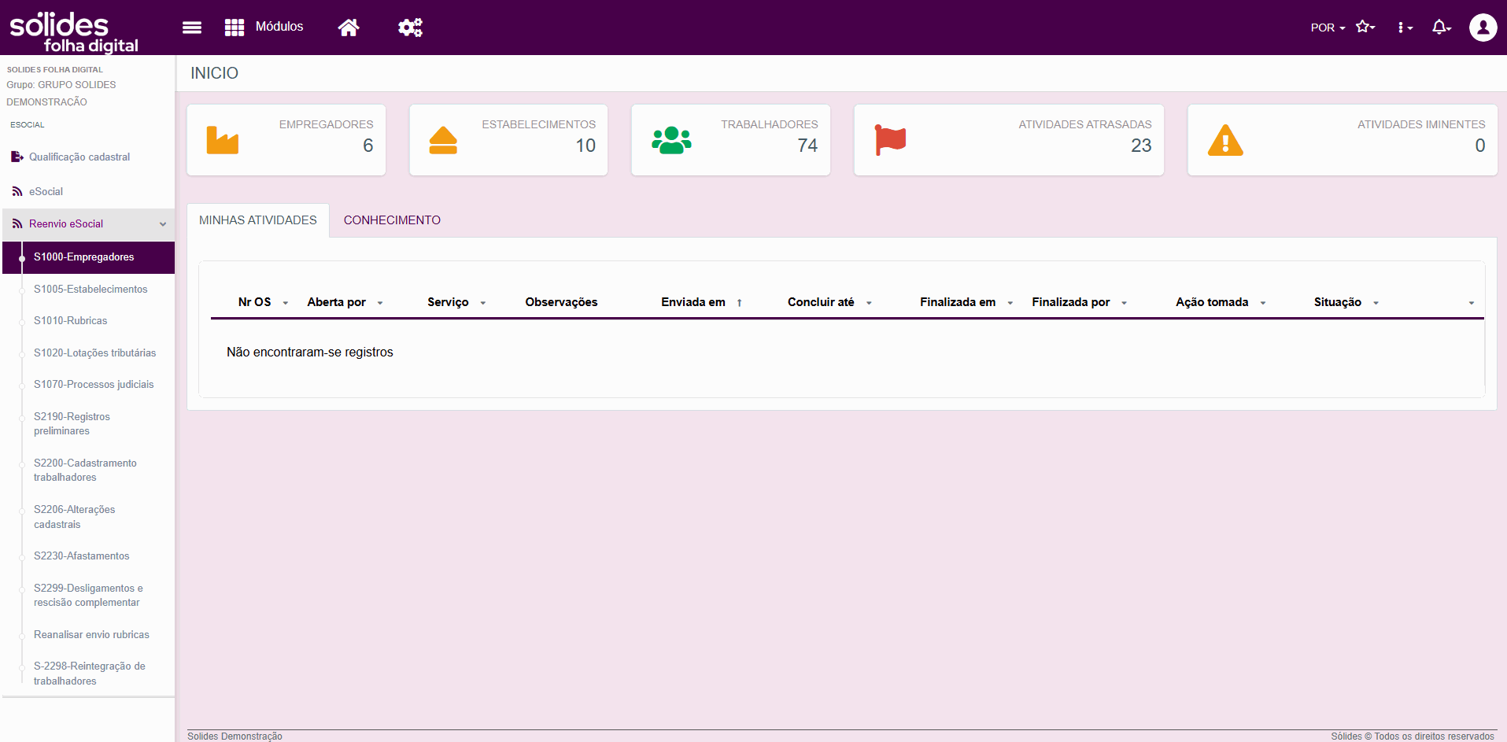Switch to the CONHECIMENTO tab
1507x742 pixels.
click(x=392, y=220)
